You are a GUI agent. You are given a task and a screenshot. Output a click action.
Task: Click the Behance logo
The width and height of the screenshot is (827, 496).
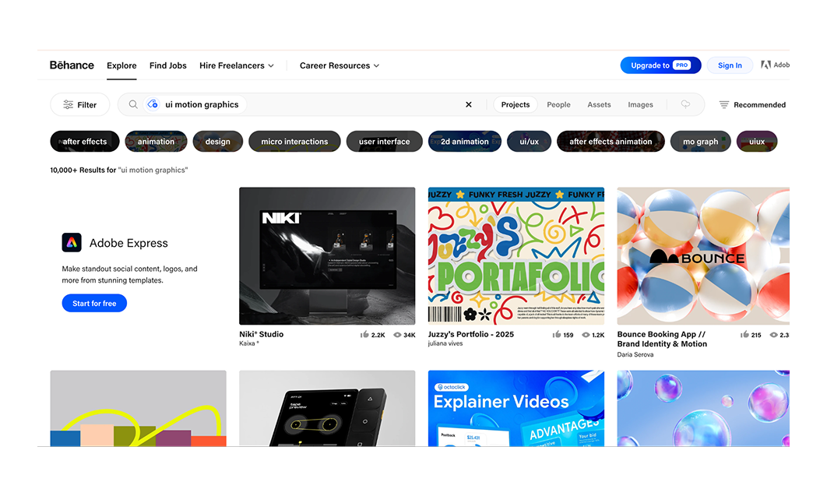72,65
